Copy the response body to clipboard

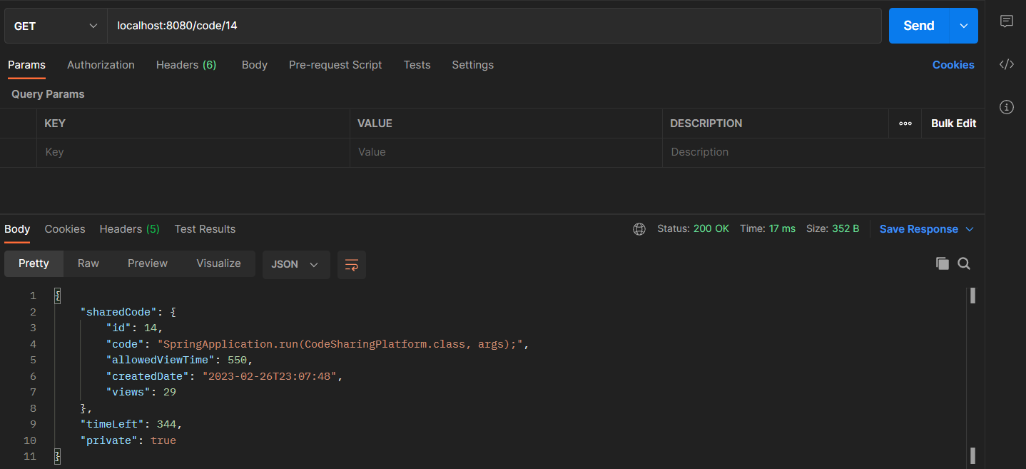(x=943, y=263)
